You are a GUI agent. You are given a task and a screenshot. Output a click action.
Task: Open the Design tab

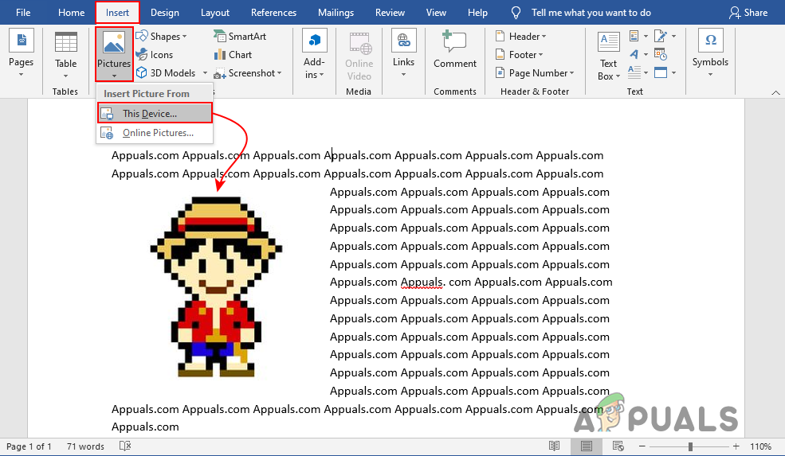click(x=164, y=13)
